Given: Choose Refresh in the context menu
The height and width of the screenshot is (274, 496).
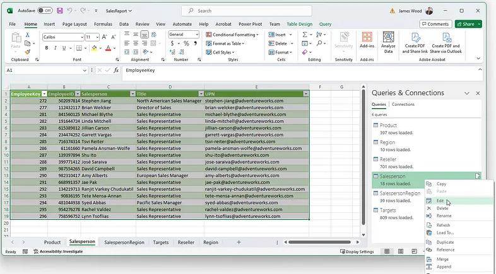Looking at the screenshot, I should point(459,225).
